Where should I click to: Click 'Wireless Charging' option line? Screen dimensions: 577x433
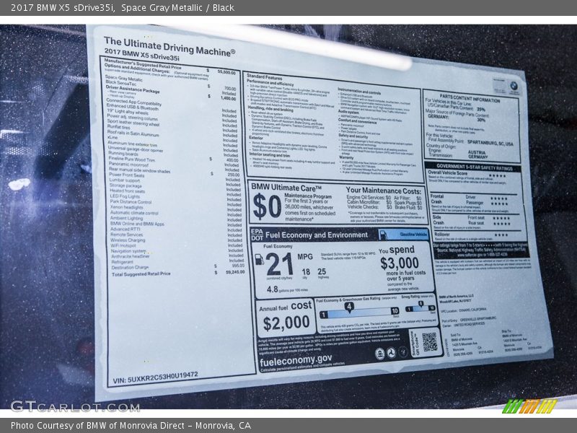pos(128,240)
